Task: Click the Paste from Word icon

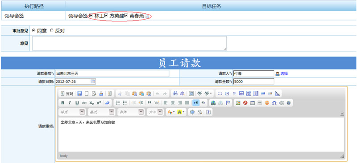Action: tap(149, 94)
